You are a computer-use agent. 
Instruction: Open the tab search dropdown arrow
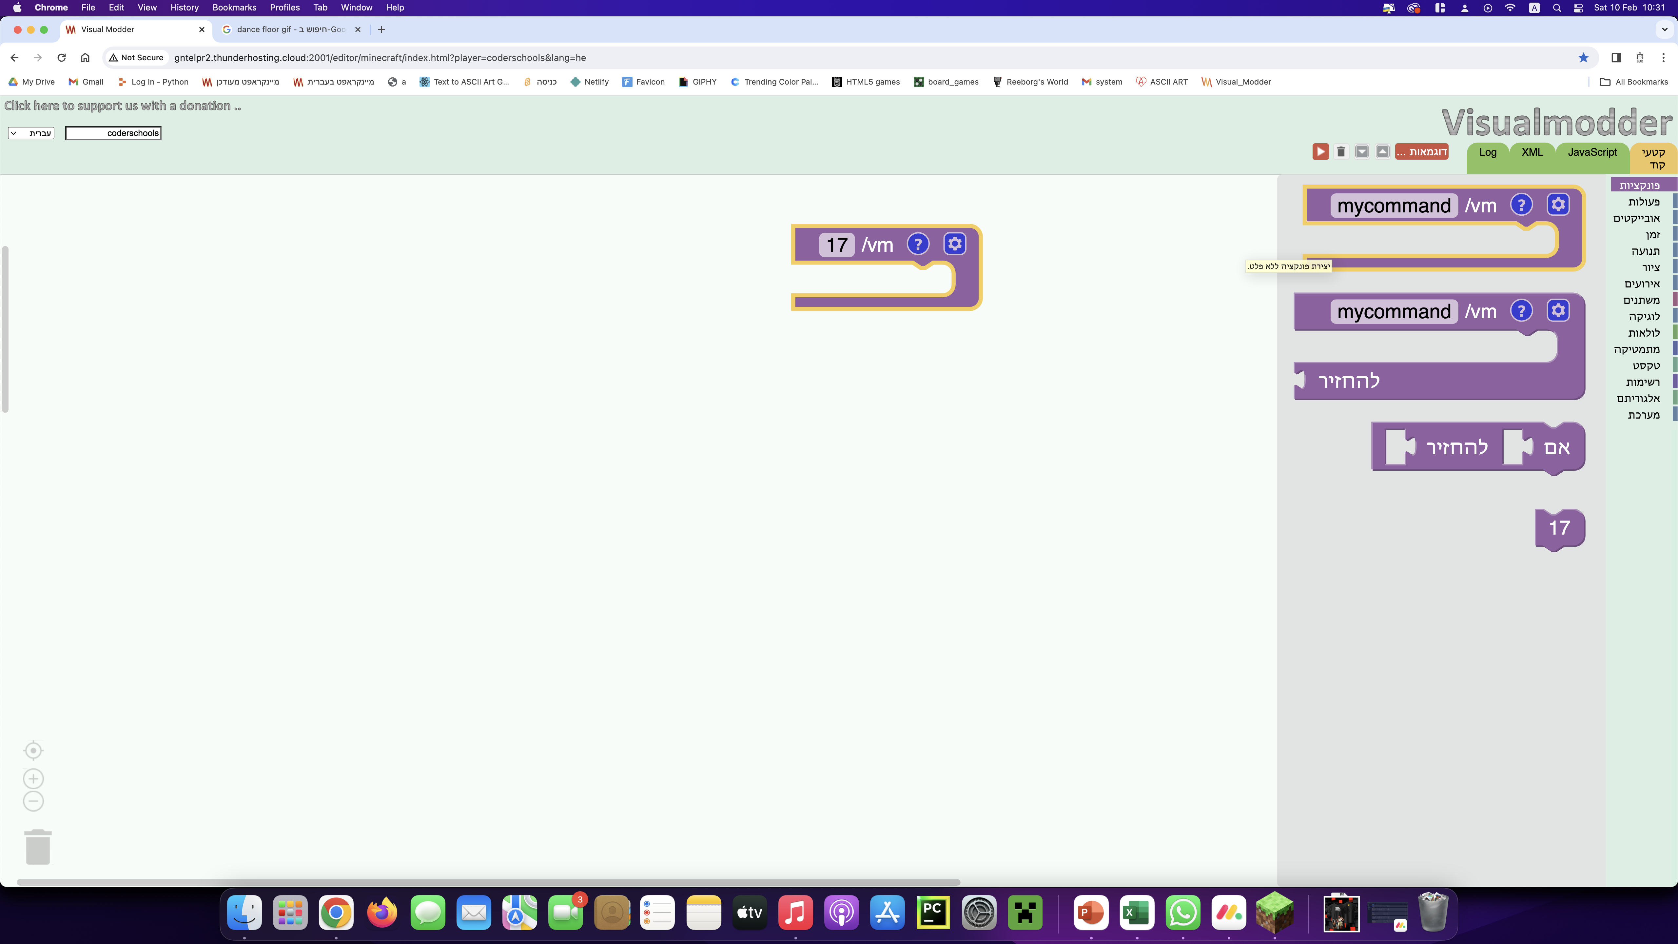[x=1664, y=29]
